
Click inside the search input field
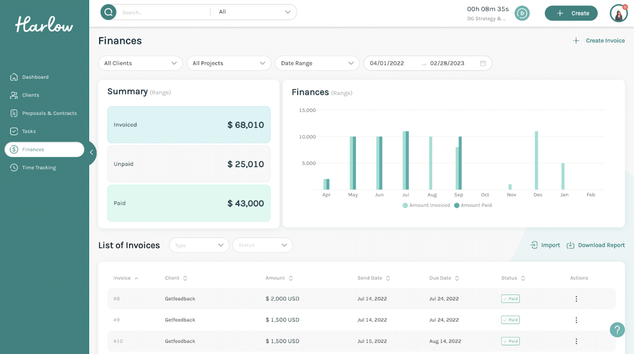pos(161,12)
